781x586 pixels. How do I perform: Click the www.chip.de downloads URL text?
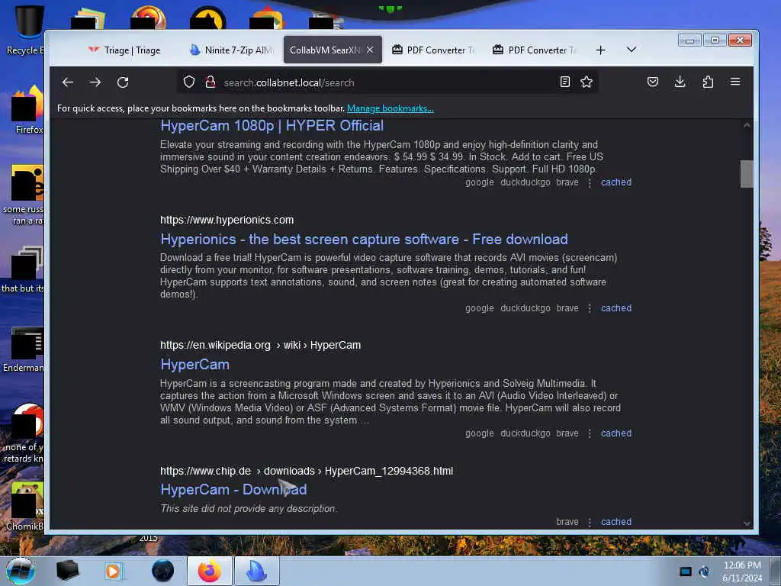[x=307, y=471]
